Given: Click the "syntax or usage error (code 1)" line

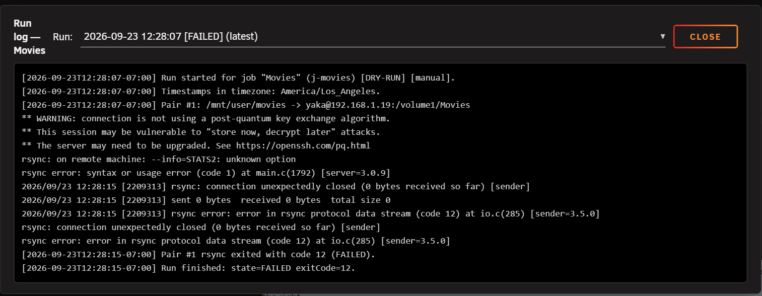Looking at the screenshot, I should click(206, 173).
